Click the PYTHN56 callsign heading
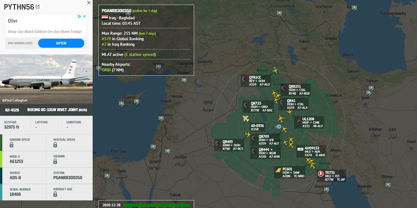 coord(19,7)
